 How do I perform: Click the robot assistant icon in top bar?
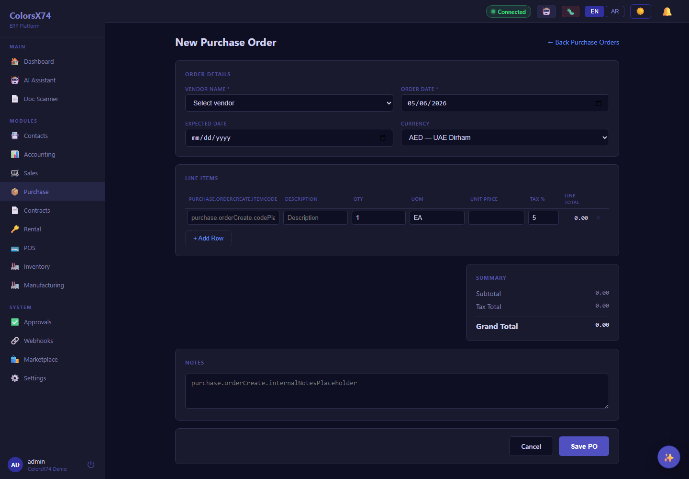click(x=546, y=11)
